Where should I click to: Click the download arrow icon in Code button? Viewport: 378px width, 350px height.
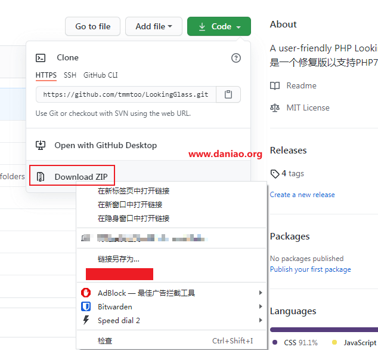[202, 26]
